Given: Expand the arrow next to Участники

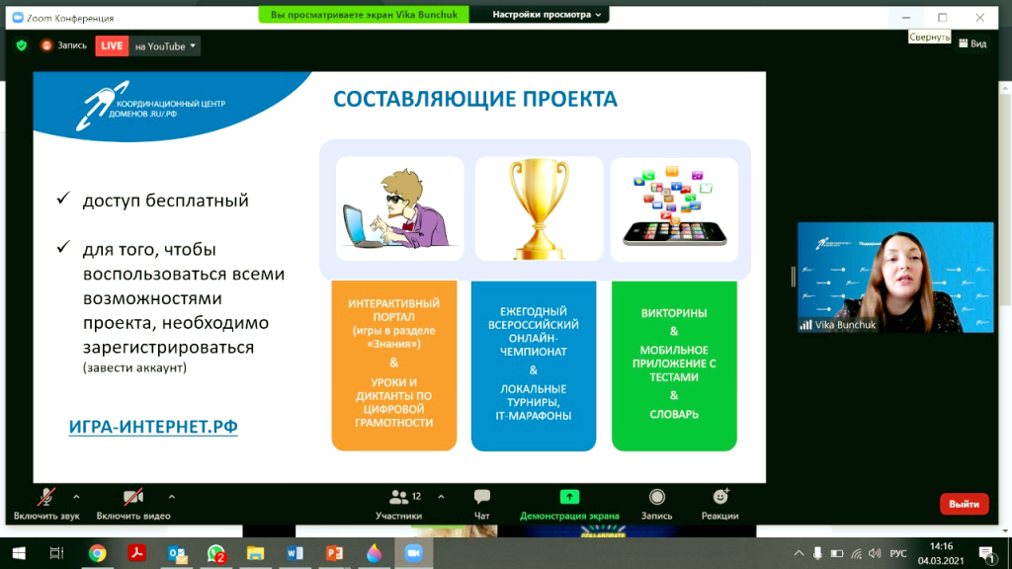Looking at the screenshot, I should 441,497.
